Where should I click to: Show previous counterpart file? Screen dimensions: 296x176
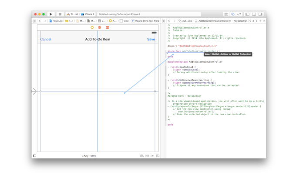coord(250,21)
